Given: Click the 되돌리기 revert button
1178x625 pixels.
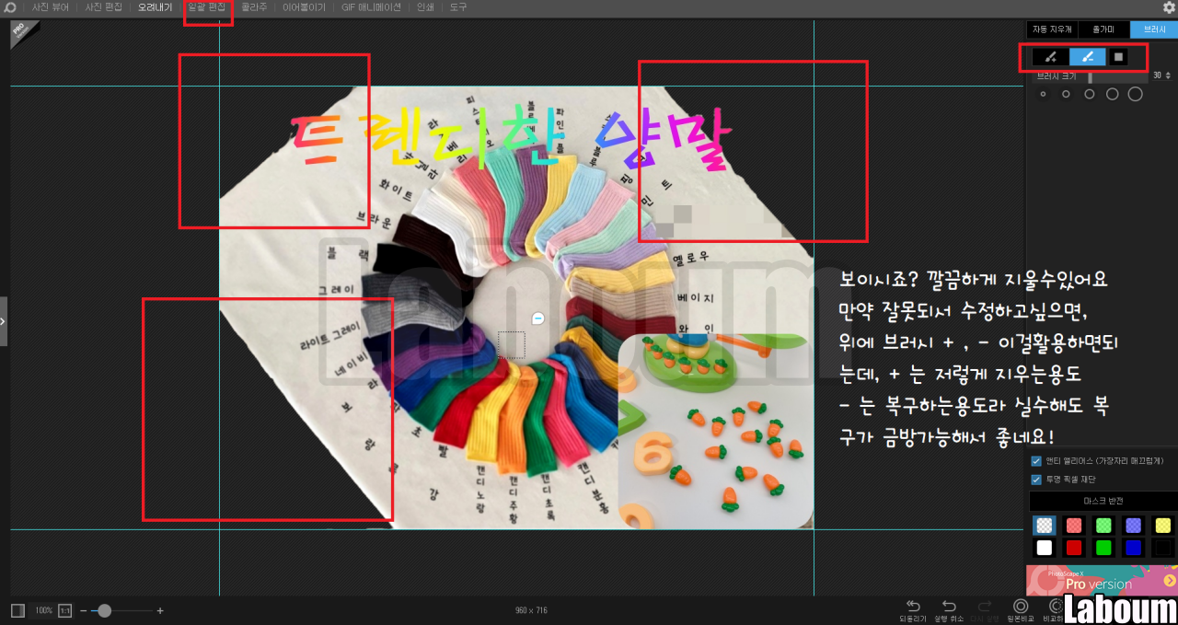Looking at the screenshot, I should click(913, 610).
